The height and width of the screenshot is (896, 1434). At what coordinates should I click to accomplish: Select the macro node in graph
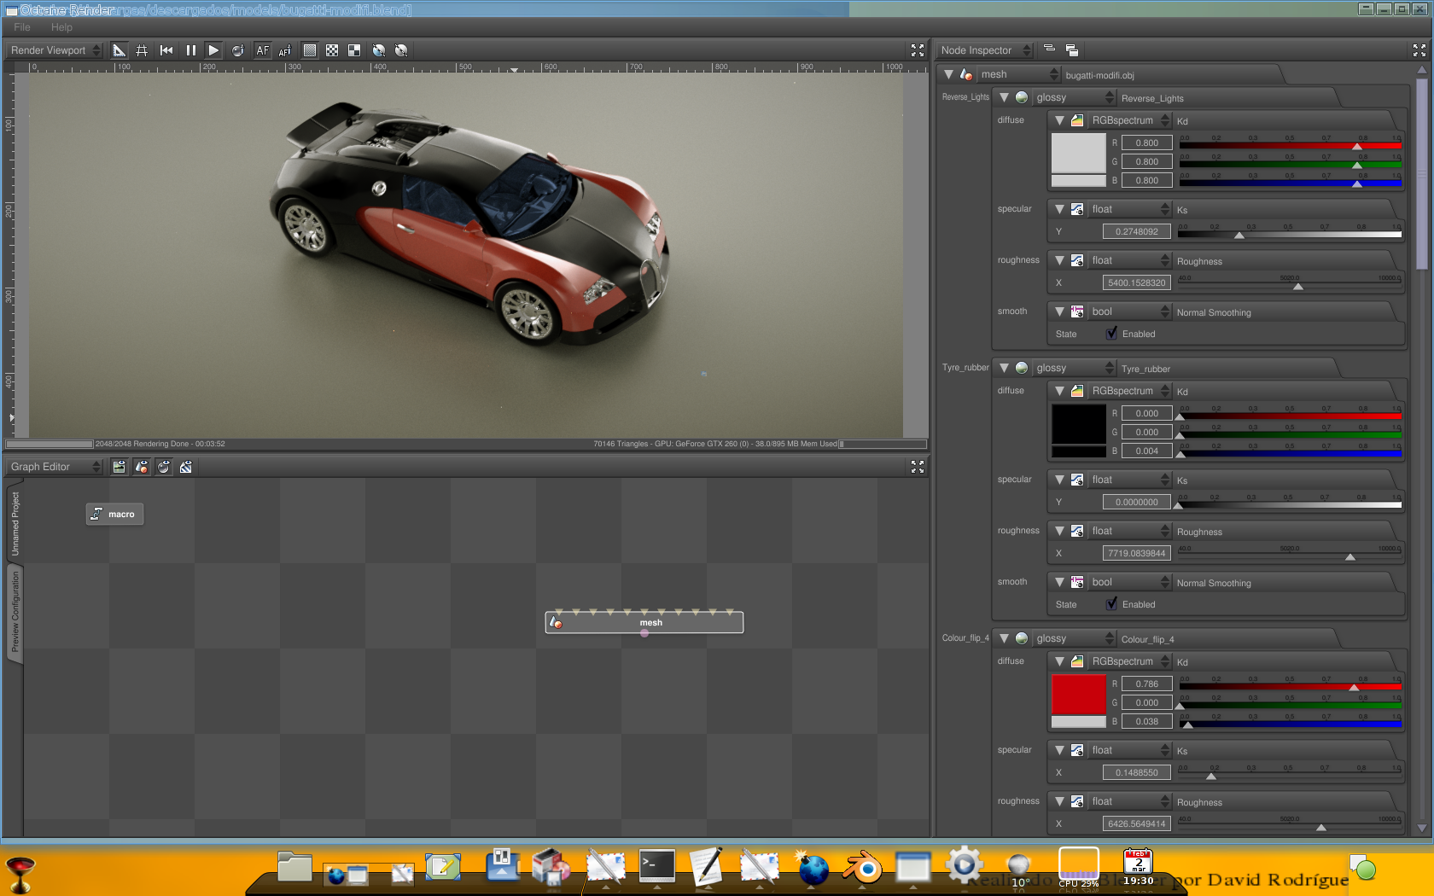115,514
